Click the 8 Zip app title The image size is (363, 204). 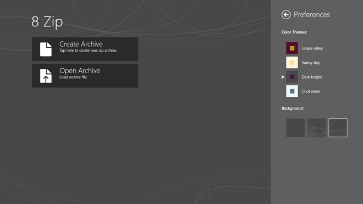point(47,22)
